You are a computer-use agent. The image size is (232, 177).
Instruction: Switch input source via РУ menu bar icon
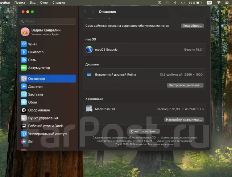(x=209, y=3)
